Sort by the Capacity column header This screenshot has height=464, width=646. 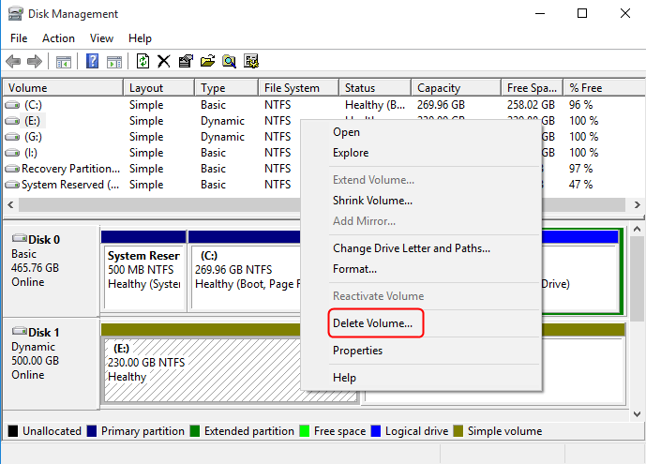click(439, 88)
